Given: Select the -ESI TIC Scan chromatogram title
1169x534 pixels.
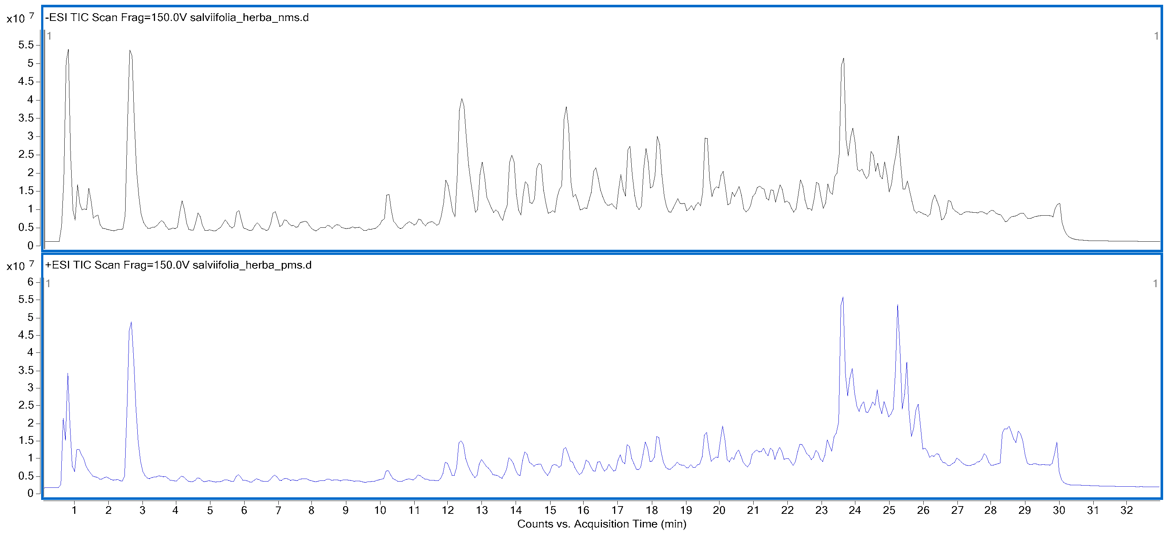Looking at the screenshot, I should pyautogui.click(x=177, y=18).
